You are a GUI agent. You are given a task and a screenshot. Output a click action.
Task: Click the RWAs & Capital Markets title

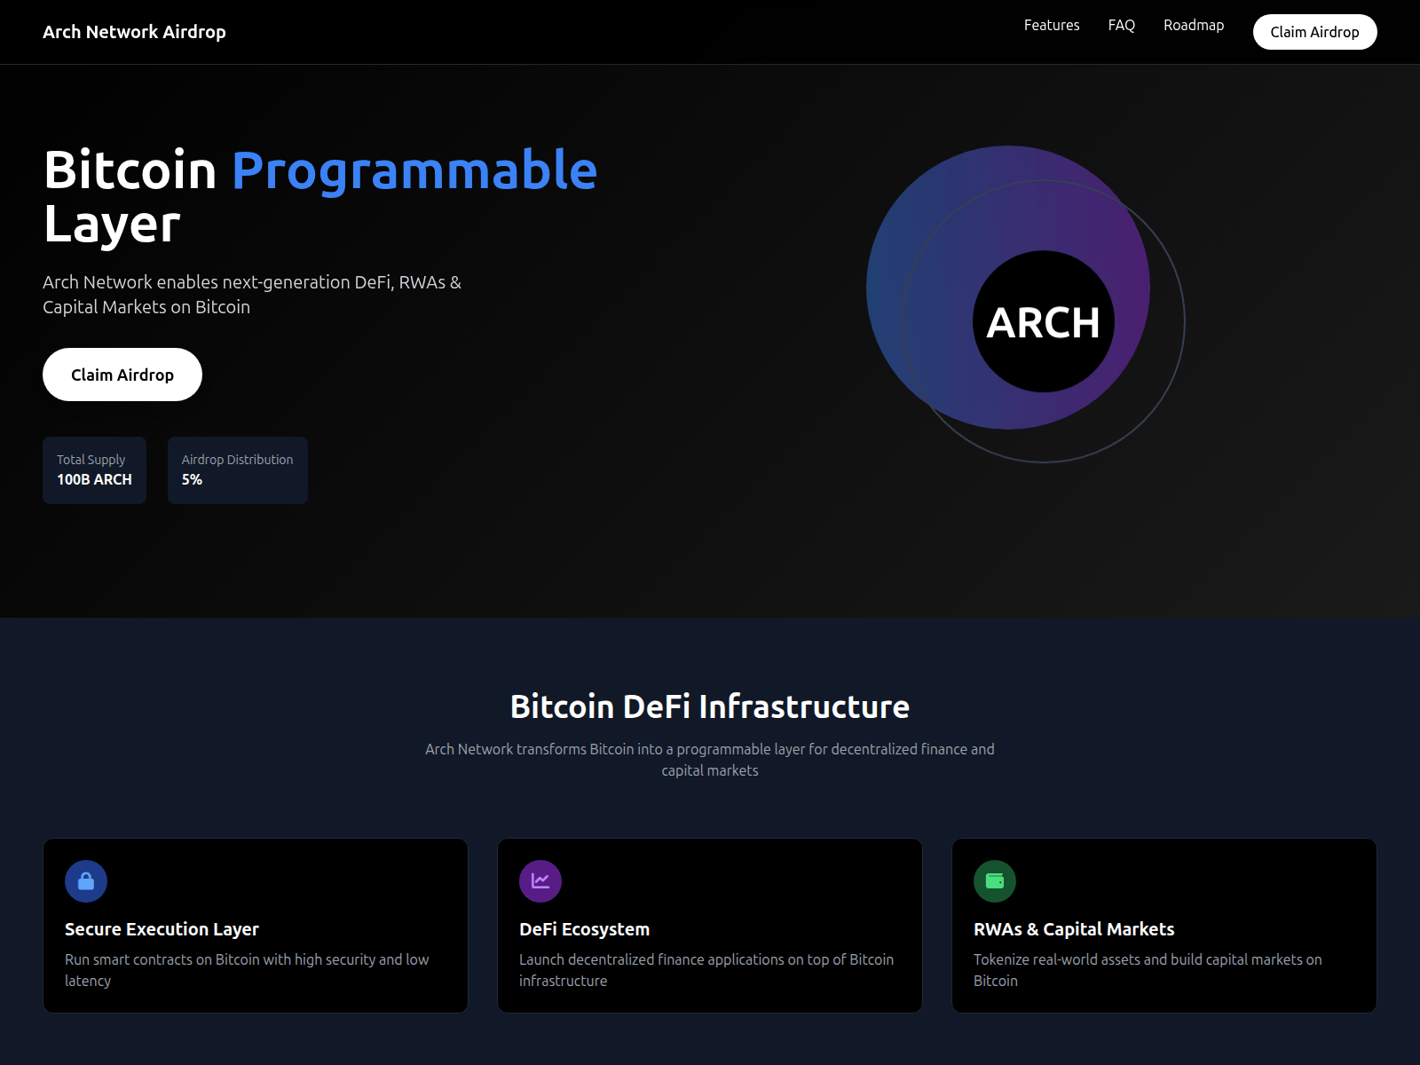(1074, 929)
